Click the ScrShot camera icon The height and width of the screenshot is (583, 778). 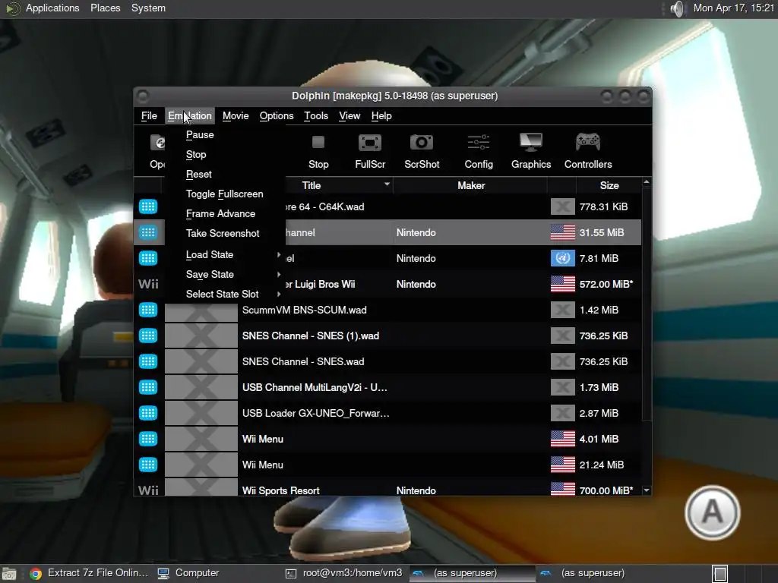[x=421, y=143]
